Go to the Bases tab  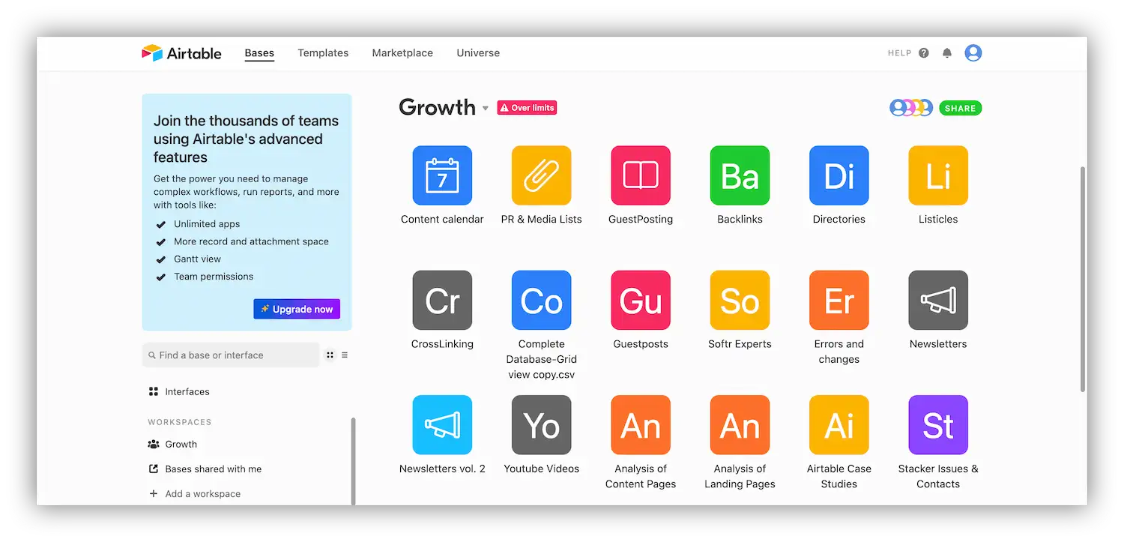(x=259, y=53)
